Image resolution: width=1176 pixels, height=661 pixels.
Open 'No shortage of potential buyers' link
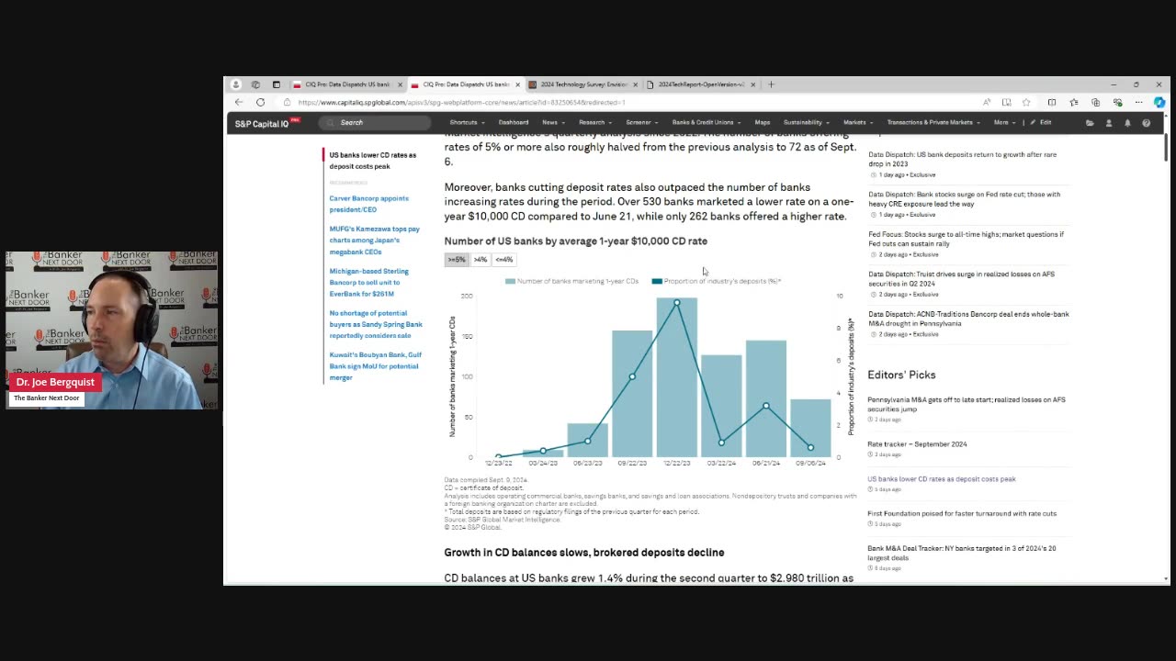coord(376,324)
